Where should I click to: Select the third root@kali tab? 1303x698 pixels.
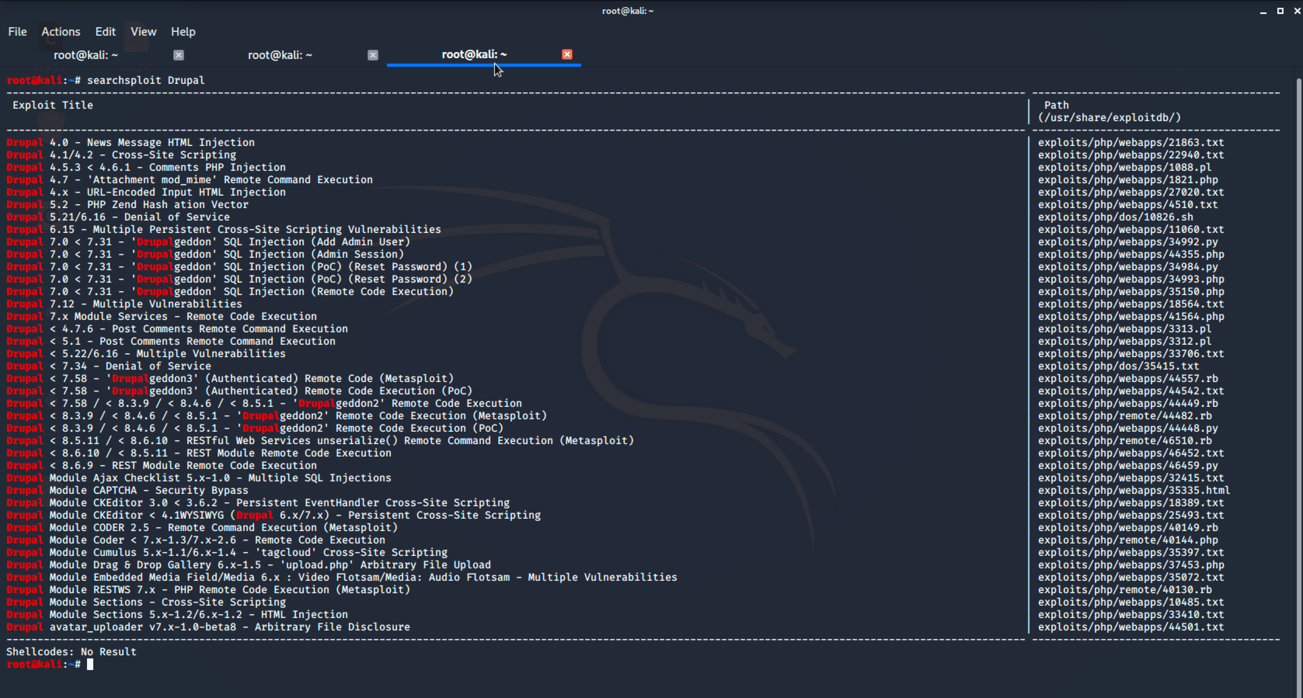tap(474, 55)
